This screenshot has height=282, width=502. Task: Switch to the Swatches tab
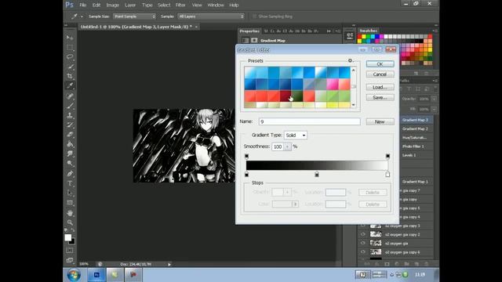coord(368,31)
